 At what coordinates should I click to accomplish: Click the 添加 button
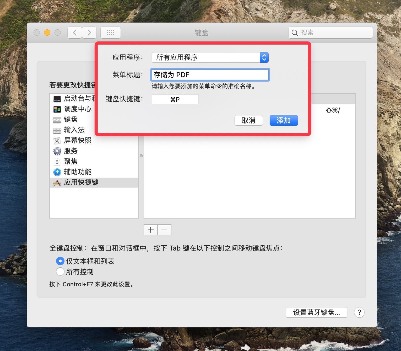coord(284,120)
